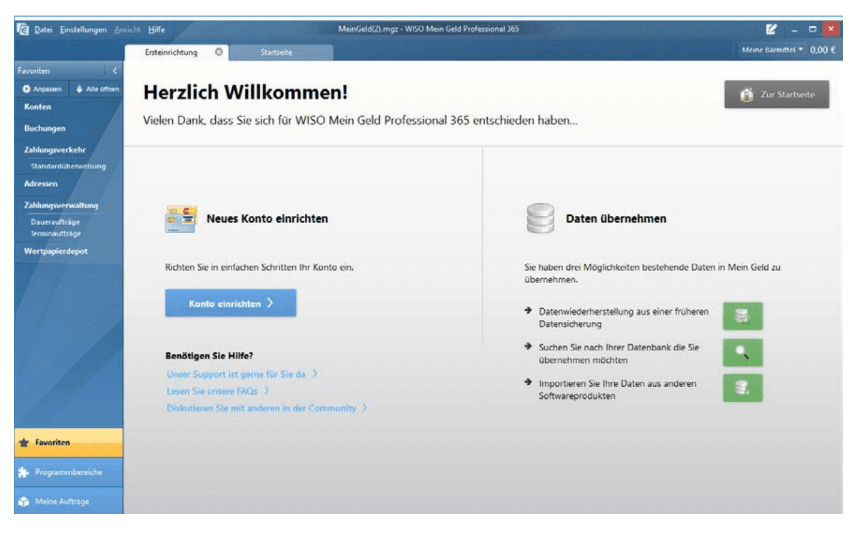Click the green data restore backup icon
The height and width of the screenshot is (533, 859).
click(742, 316)
